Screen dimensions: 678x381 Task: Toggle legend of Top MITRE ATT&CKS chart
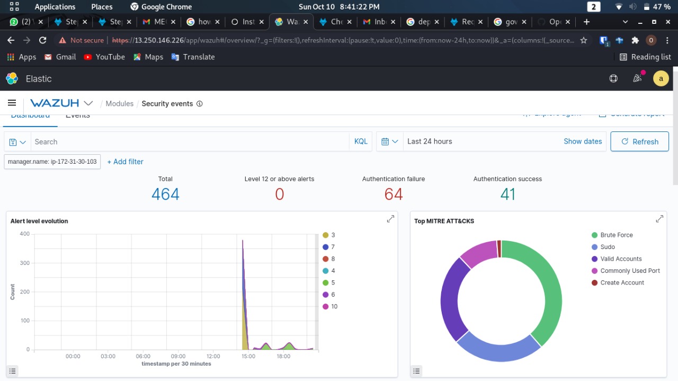point(417,371)
